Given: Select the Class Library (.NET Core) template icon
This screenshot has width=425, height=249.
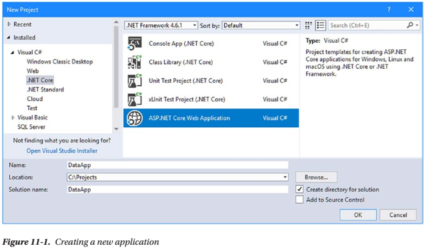Looking at the screenshot, I should click(x=134, y=62).
